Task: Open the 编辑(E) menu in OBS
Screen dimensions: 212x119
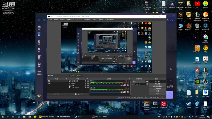Action: pyautogui.click(x=56, y=20)
